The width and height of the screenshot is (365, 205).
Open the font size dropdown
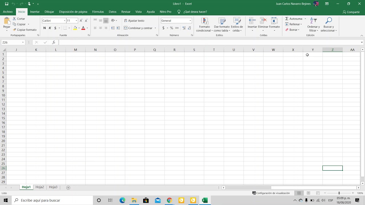click(x=76, y=20)
